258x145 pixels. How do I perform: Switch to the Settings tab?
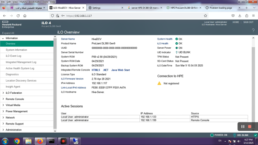[x=105, y=8]
